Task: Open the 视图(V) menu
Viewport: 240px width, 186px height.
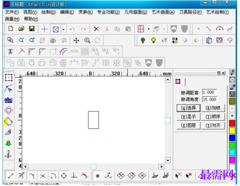Action: pos(30,12)
